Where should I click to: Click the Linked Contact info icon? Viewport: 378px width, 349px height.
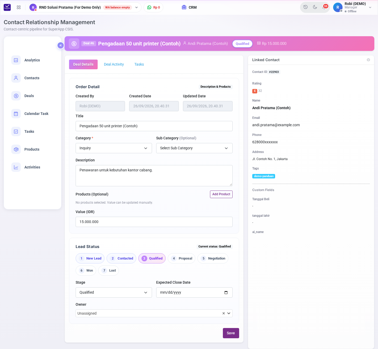coord(368,60)
